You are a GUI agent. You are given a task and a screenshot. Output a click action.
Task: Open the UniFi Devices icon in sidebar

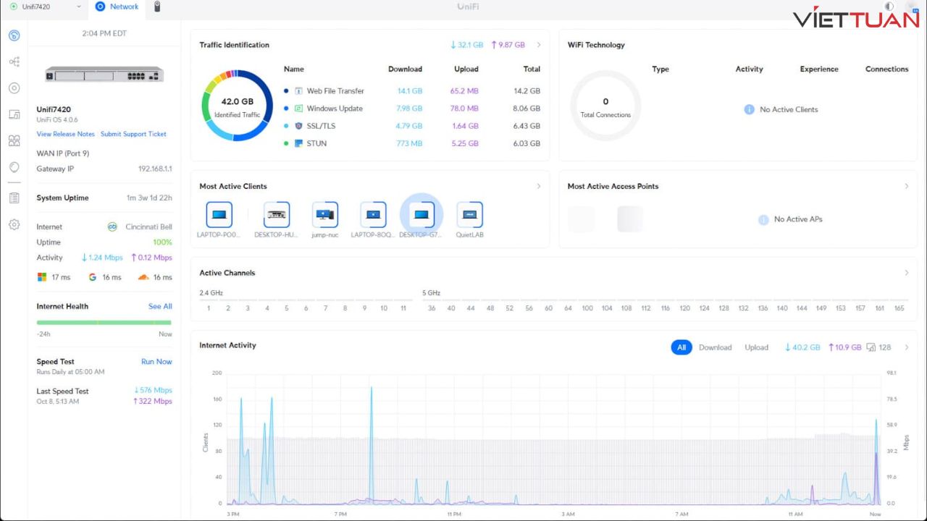[14, 88]
